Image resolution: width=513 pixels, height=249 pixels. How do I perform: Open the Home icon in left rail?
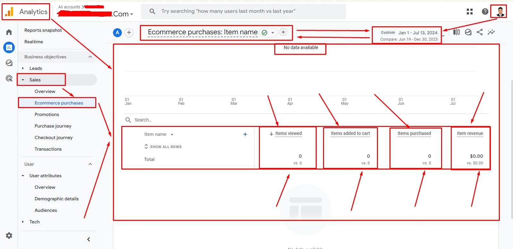9,32
